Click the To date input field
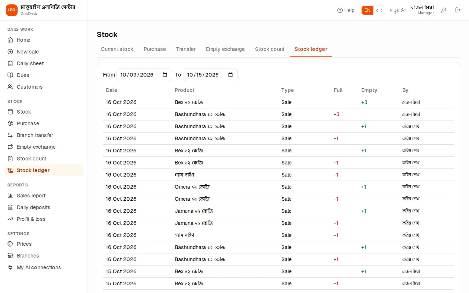This screenshot has height=293, width=469. 210,75
